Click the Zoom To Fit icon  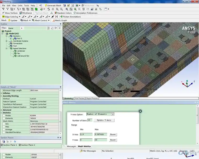[x=67, y=9]
